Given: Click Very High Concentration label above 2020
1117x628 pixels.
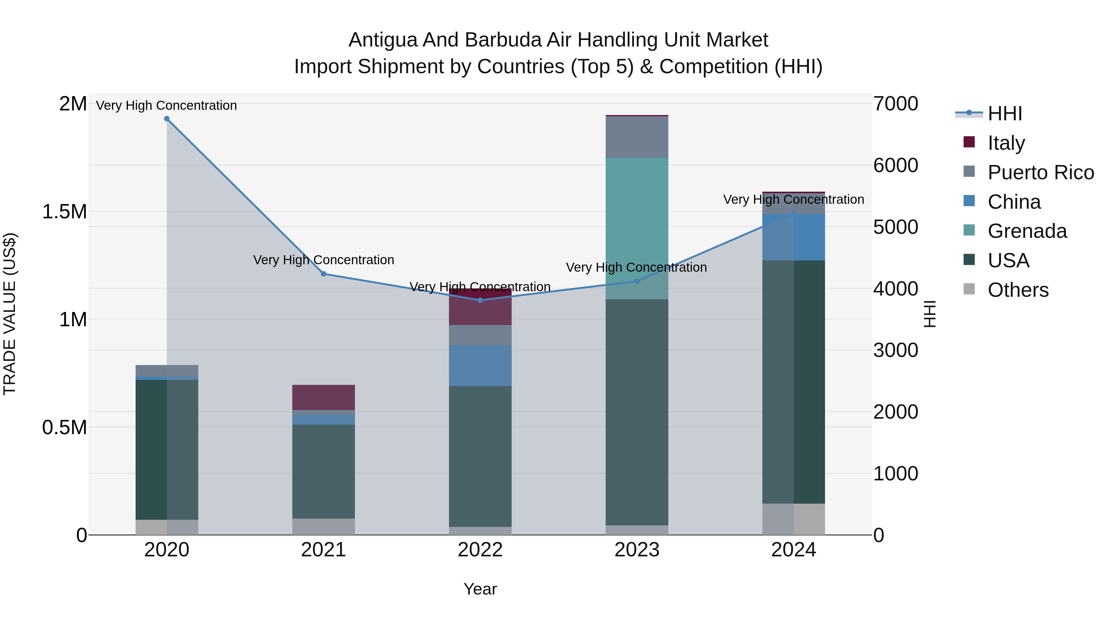Looking at the screenshot, I should [167, 105].
